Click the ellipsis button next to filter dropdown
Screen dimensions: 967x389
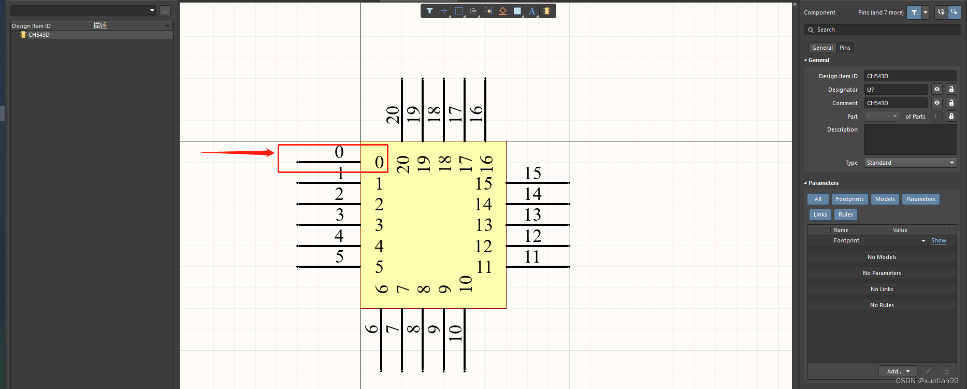click(165, 10)
